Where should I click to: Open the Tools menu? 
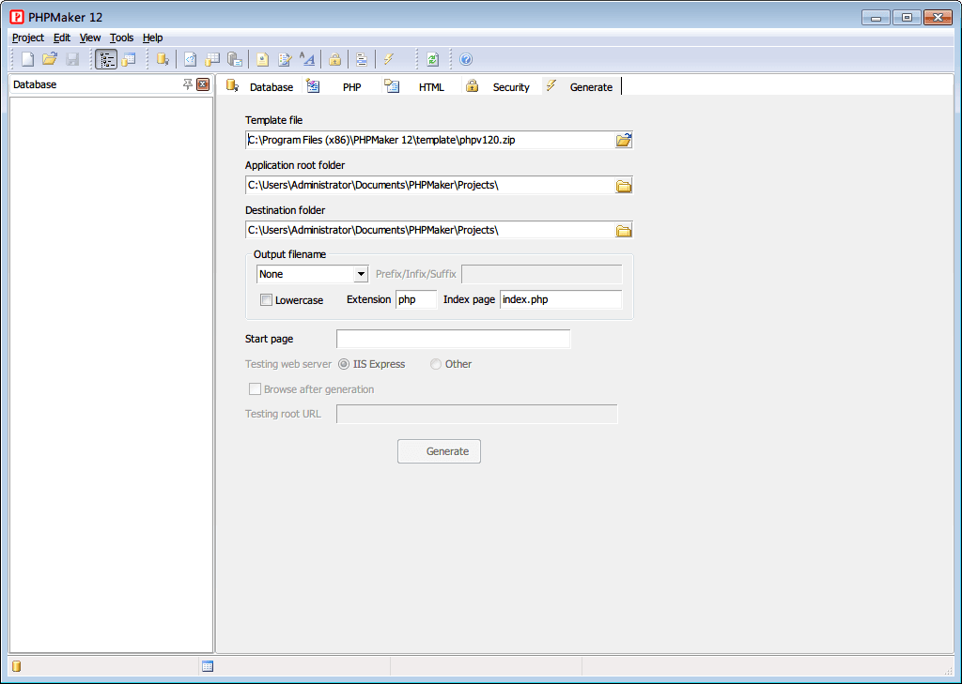[x=121, y=38]
